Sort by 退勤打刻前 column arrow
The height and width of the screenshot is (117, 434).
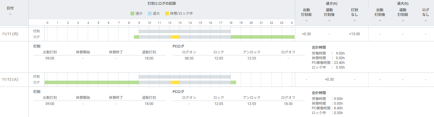coord(403,21)
